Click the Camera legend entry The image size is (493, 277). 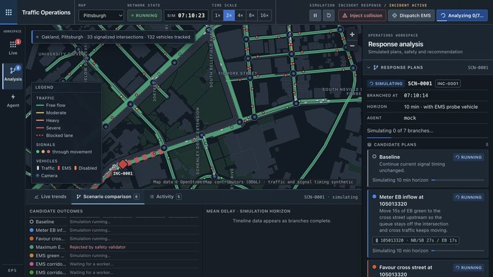pyautogui.click(x=46, y=175)
